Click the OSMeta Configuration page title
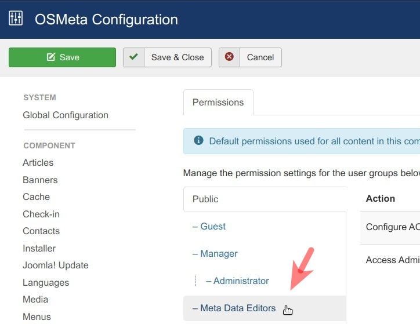Screen dimensions: 420x324 pyautogui.click(x=106, y=20)
